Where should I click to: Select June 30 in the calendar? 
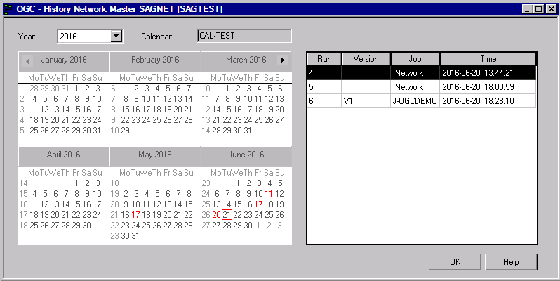point(248,226)
